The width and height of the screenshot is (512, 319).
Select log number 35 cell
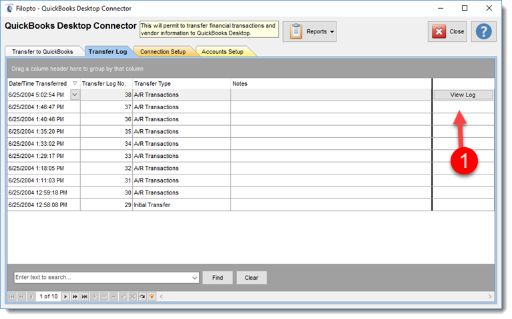tap(106, 132)
